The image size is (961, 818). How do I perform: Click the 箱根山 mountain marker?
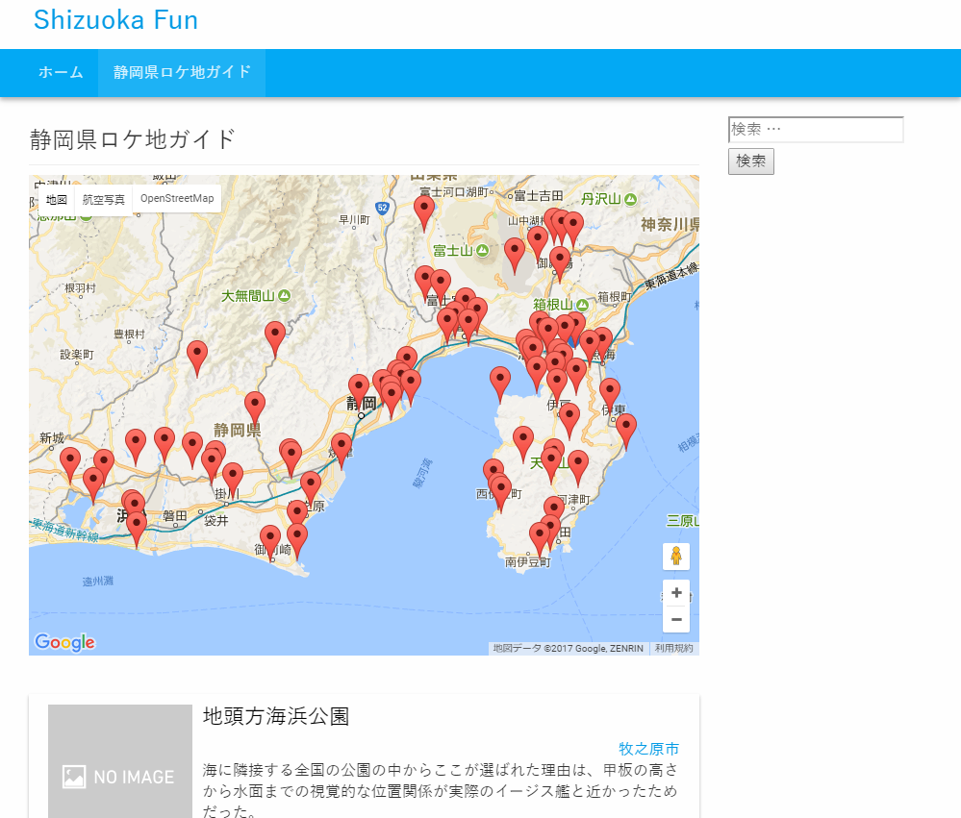point(582,305)
